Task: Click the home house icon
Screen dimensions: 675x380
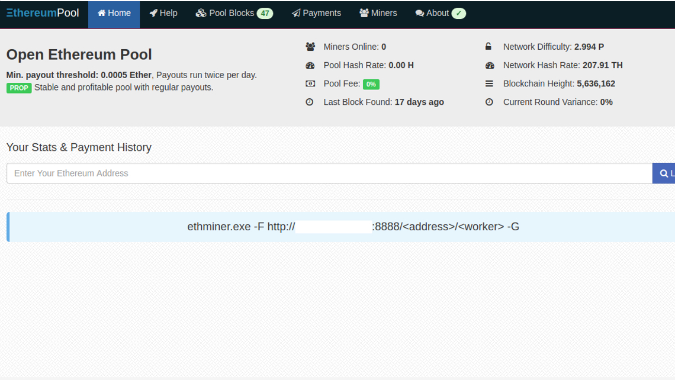Action: tap(102, 14)
